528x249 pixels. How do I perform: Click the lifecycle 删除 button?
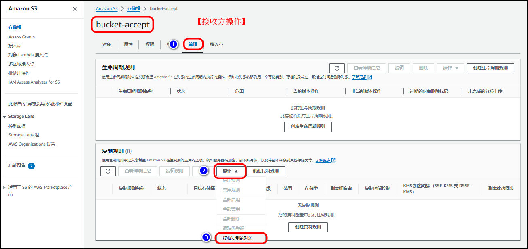tap(424, 68)
